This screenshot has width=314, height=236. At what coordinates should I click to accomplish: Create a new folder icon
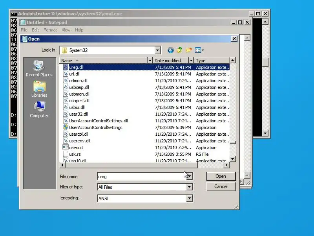point(189,50)
